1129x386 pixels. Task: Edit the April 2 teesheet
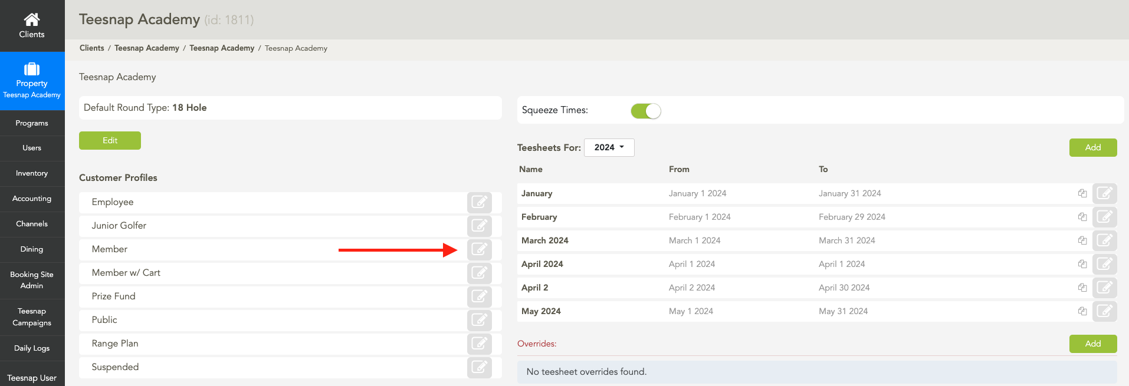[x=1105, y=288]
